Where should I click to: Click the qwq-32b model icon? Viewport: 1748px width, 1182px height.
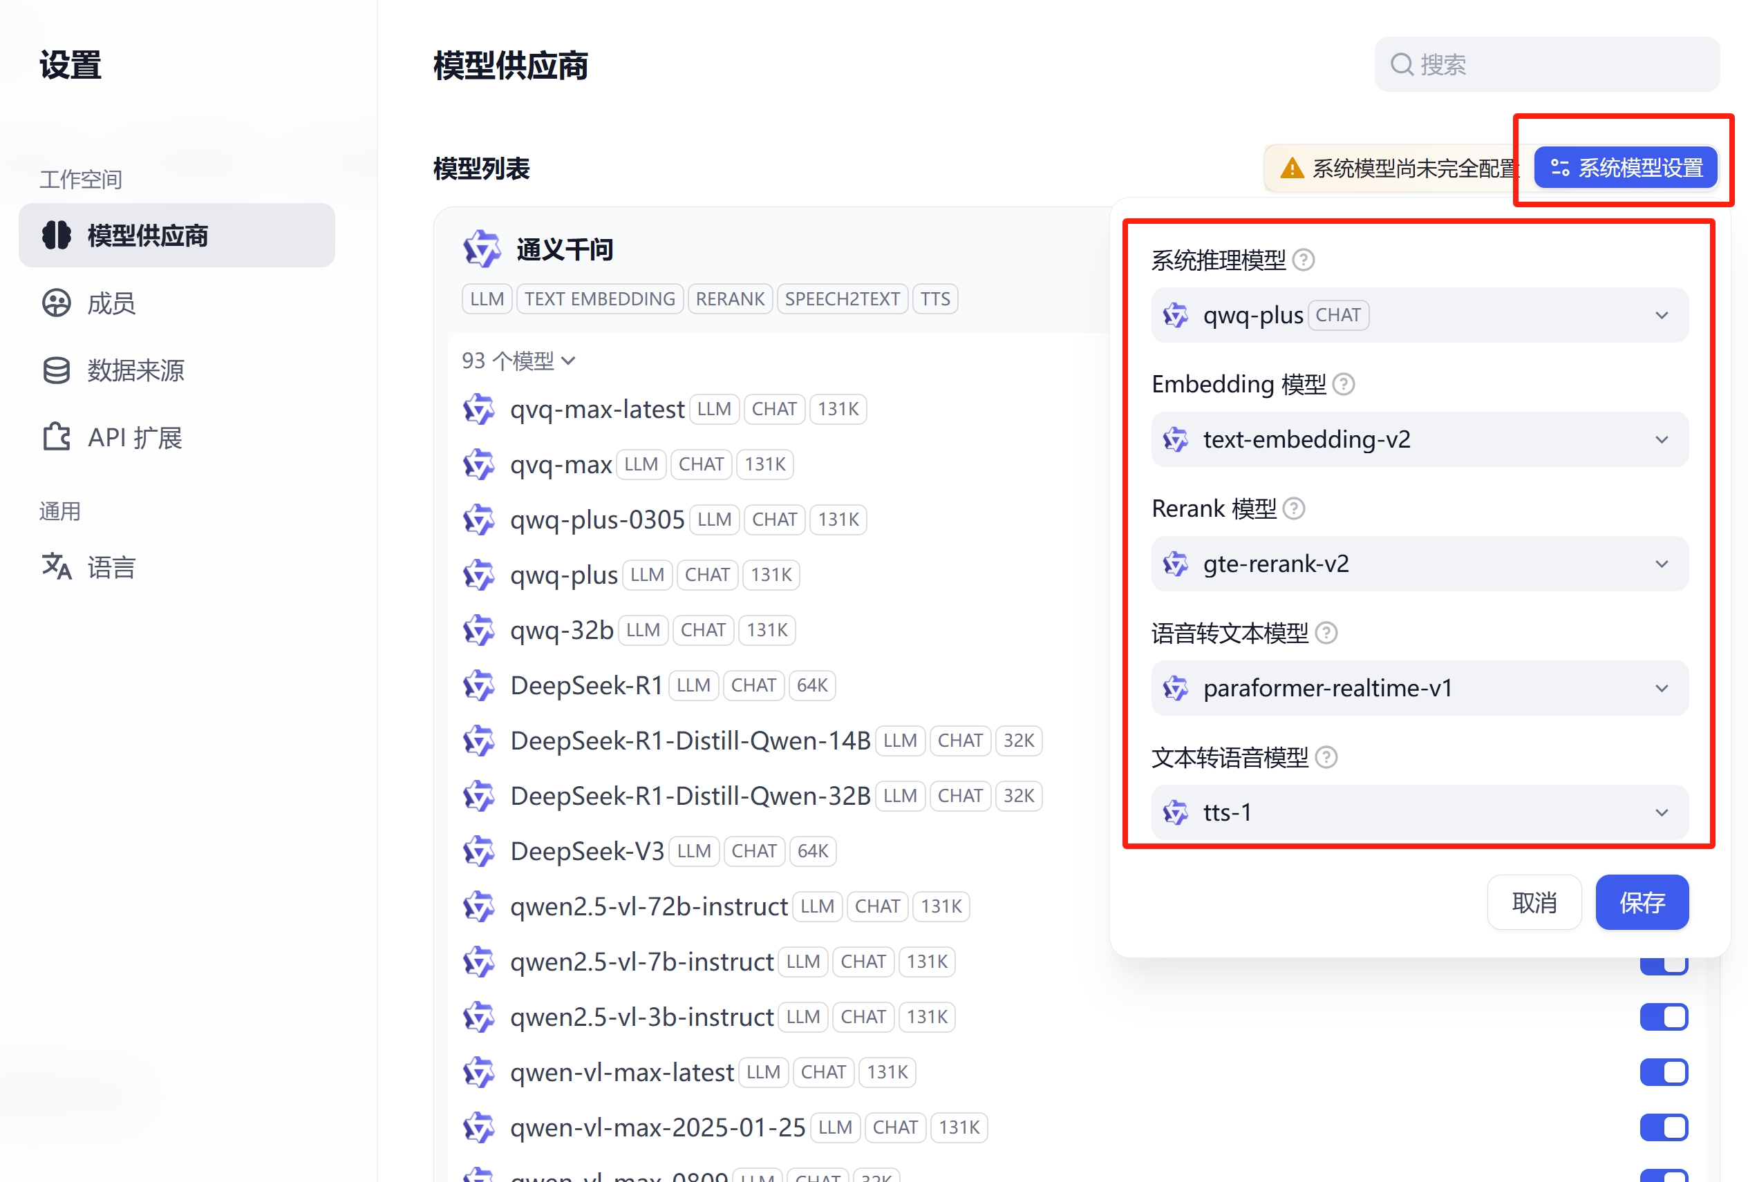[x=478, y=630]
